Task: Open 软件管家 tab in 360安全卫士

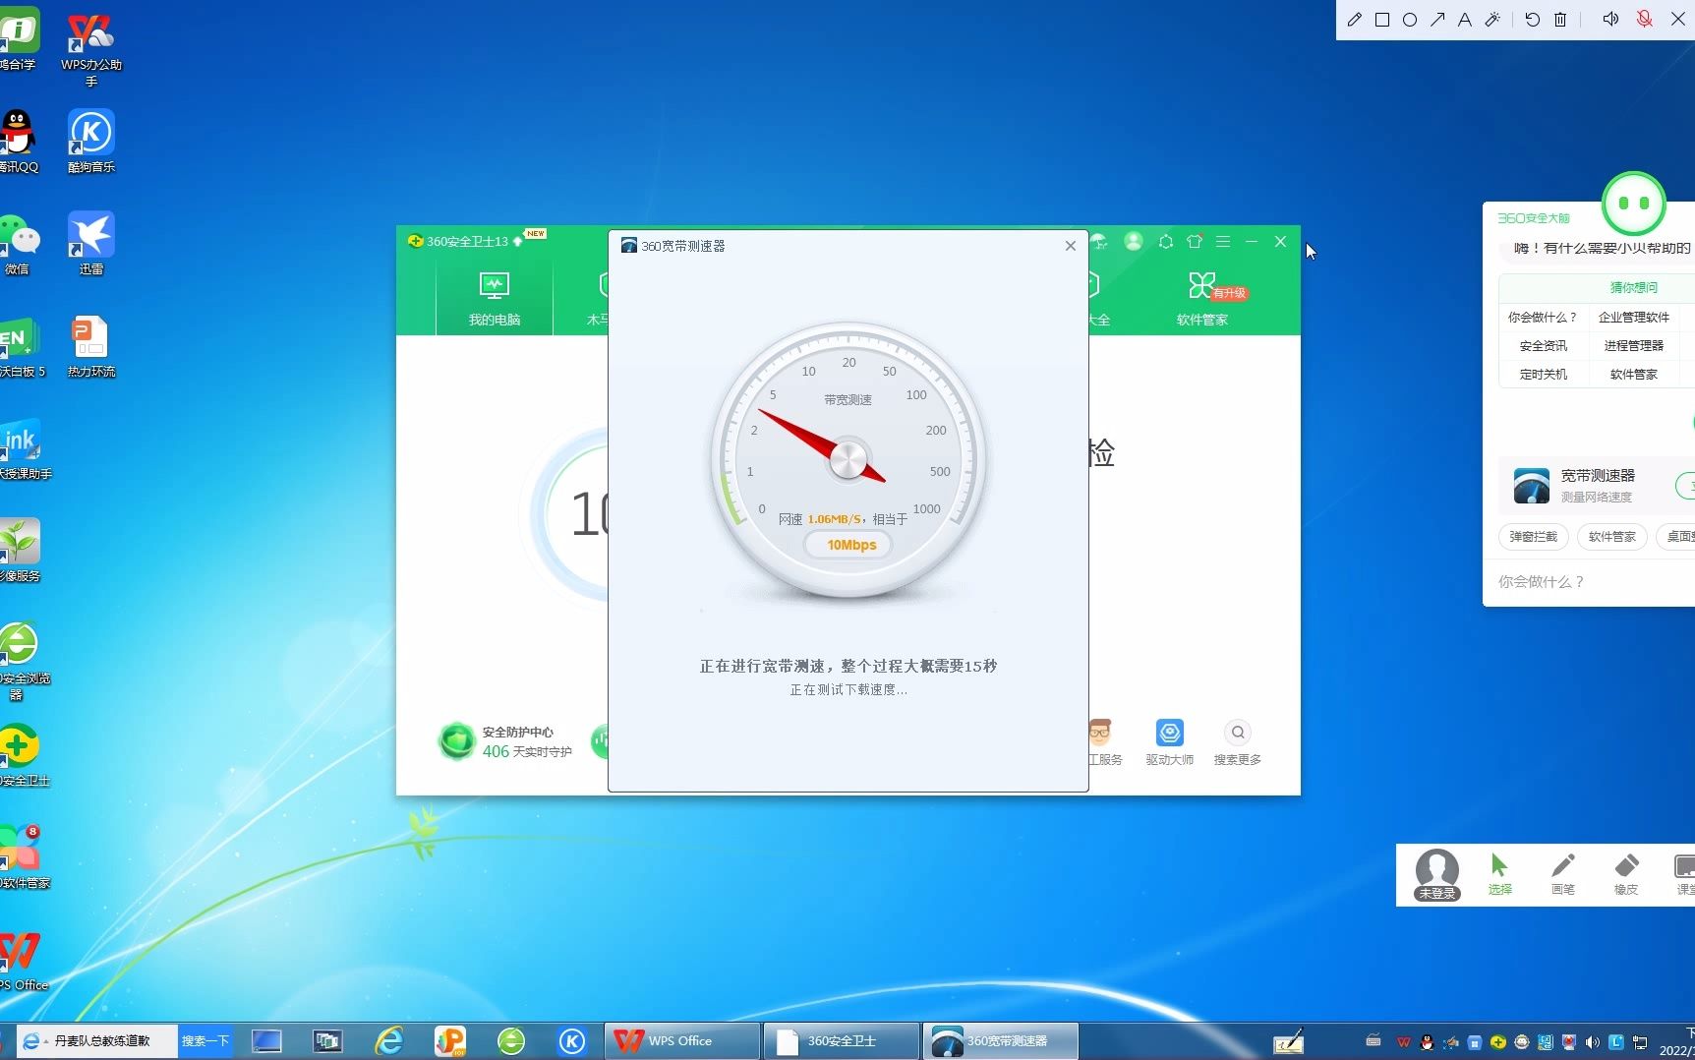Action: (x=1201, y=298)
